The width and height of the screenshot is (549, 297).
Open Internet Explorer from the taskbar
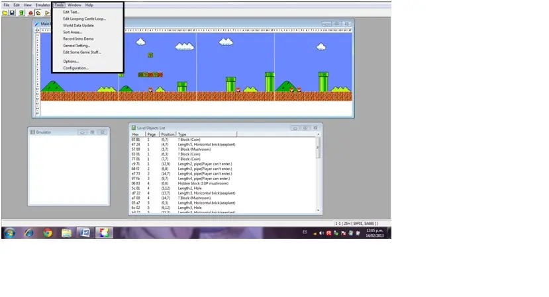coord(28,233)
